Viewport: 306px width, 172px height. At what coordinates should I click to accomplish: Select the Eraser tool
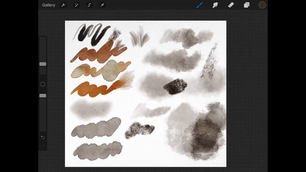point(231,5)
